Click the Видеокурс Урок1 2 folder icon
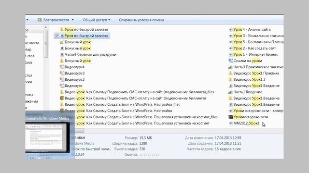Image resolution: width=309 pixels, height=173 pixels. pos(230,79)
